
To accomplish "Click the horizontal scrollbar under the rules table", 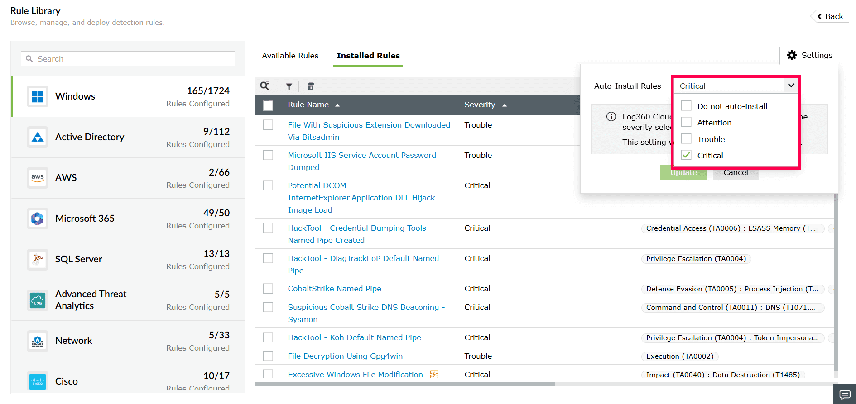I will 405,384.
